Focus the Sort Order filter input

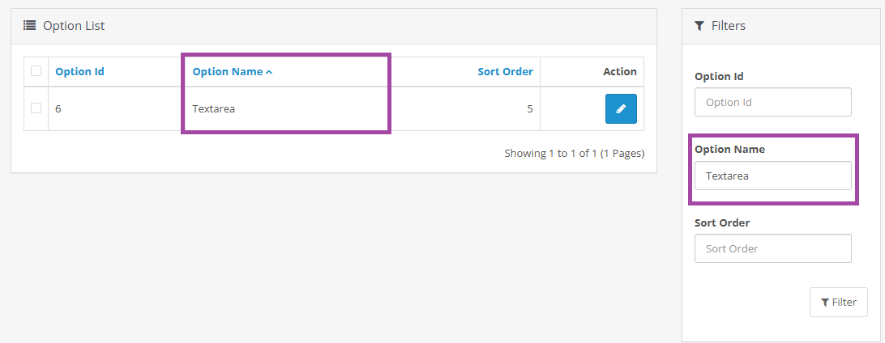pos(773,248)
